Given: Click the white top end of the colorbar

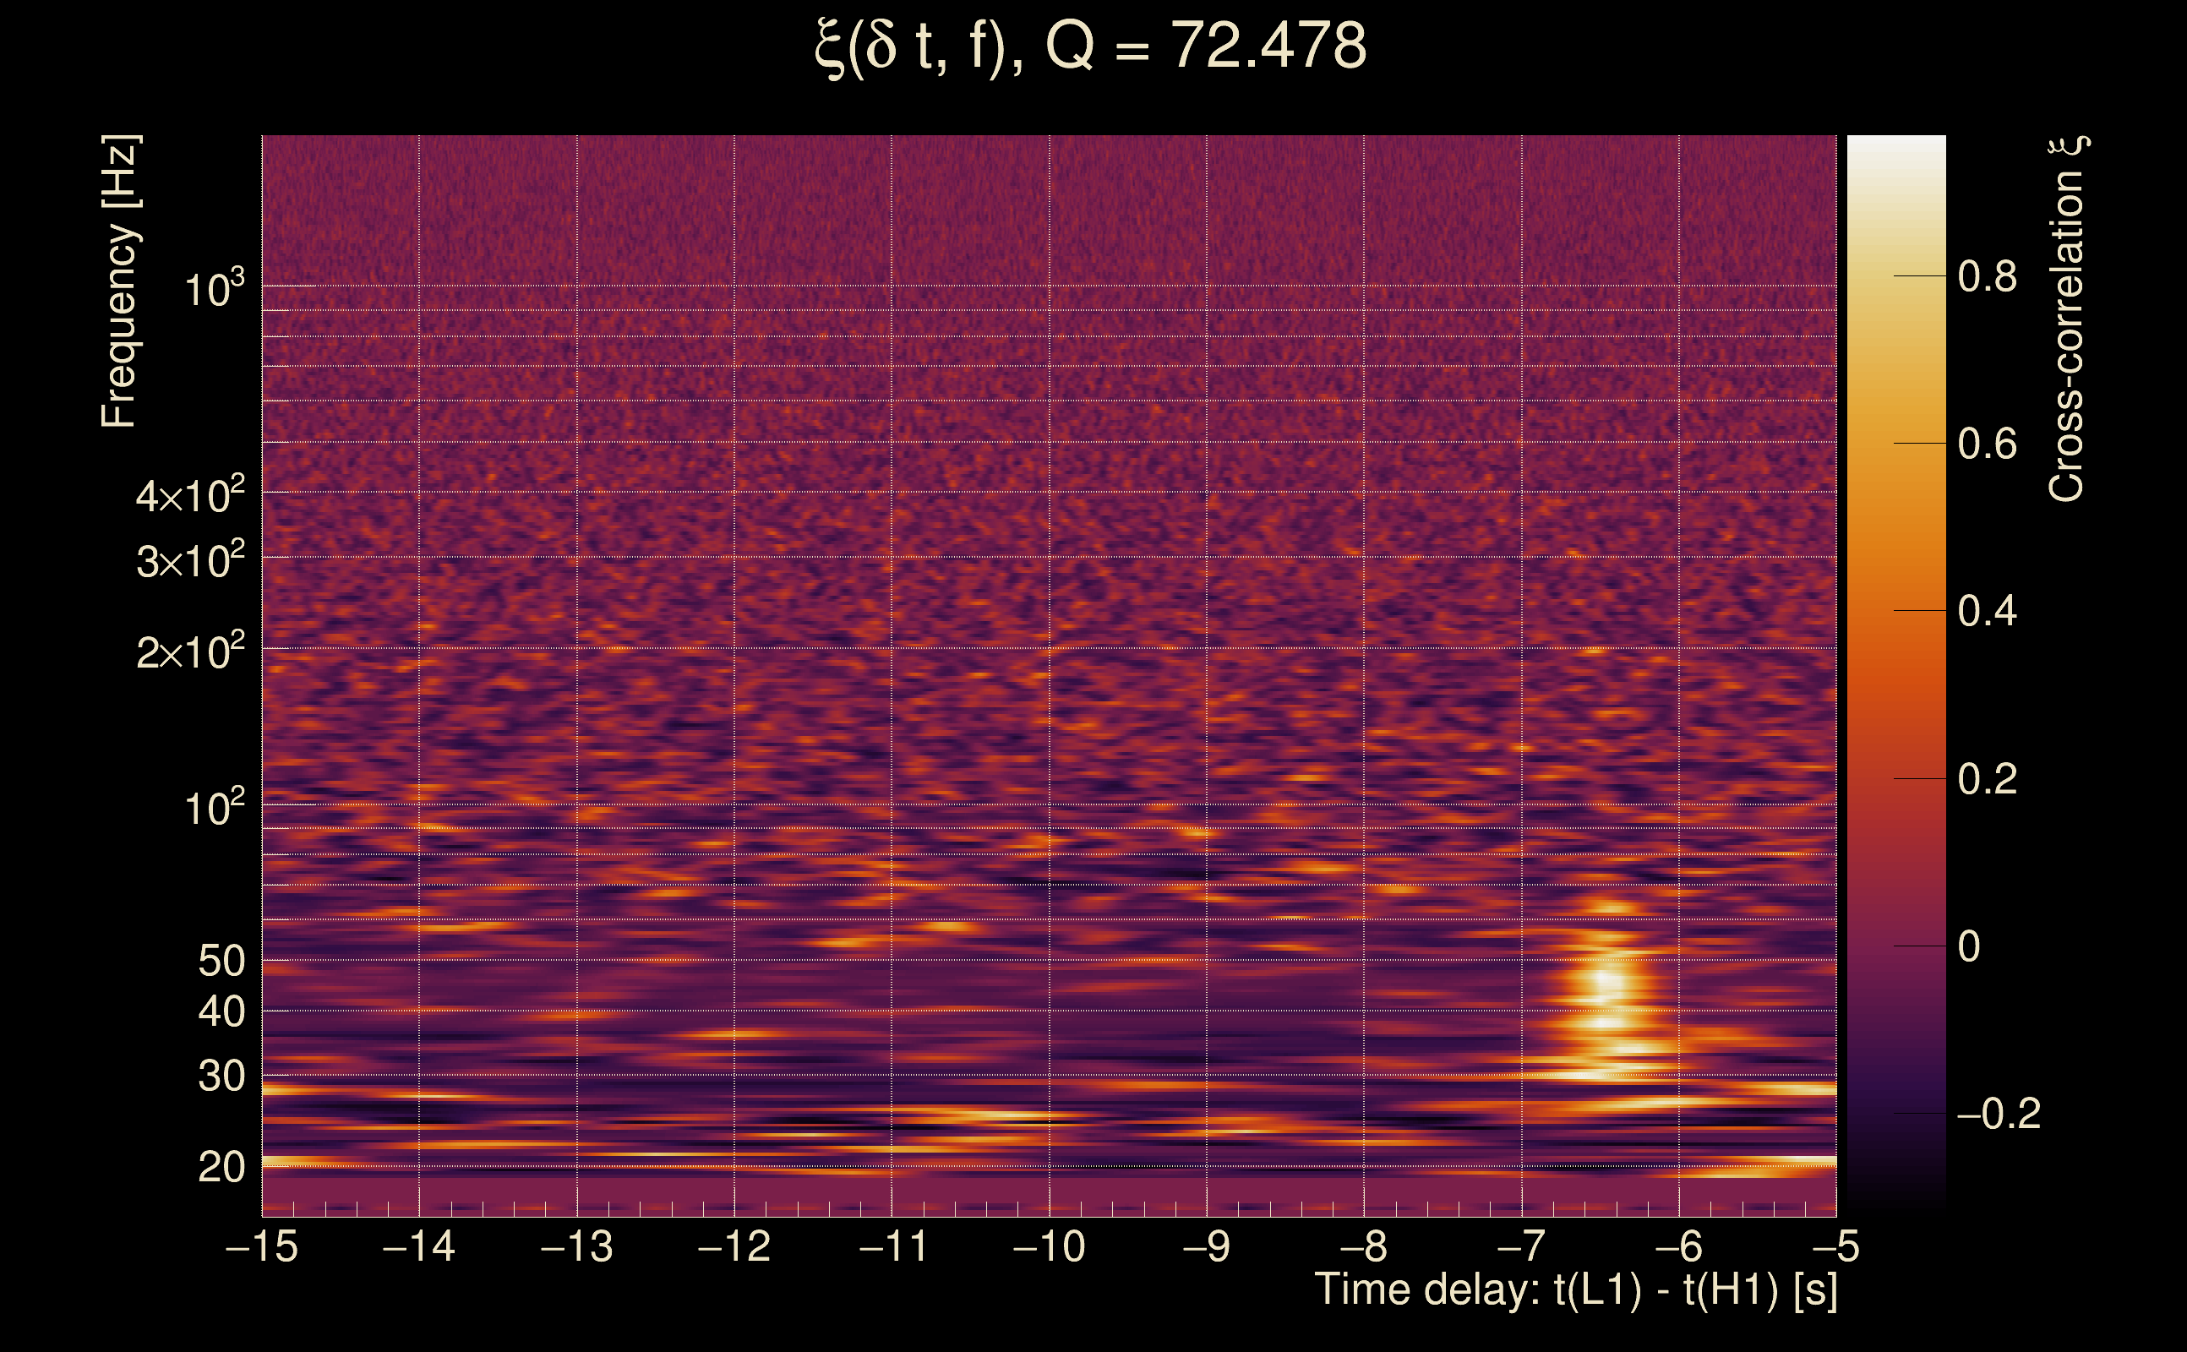Looking at the screenshot, I should coord(1896,144).
